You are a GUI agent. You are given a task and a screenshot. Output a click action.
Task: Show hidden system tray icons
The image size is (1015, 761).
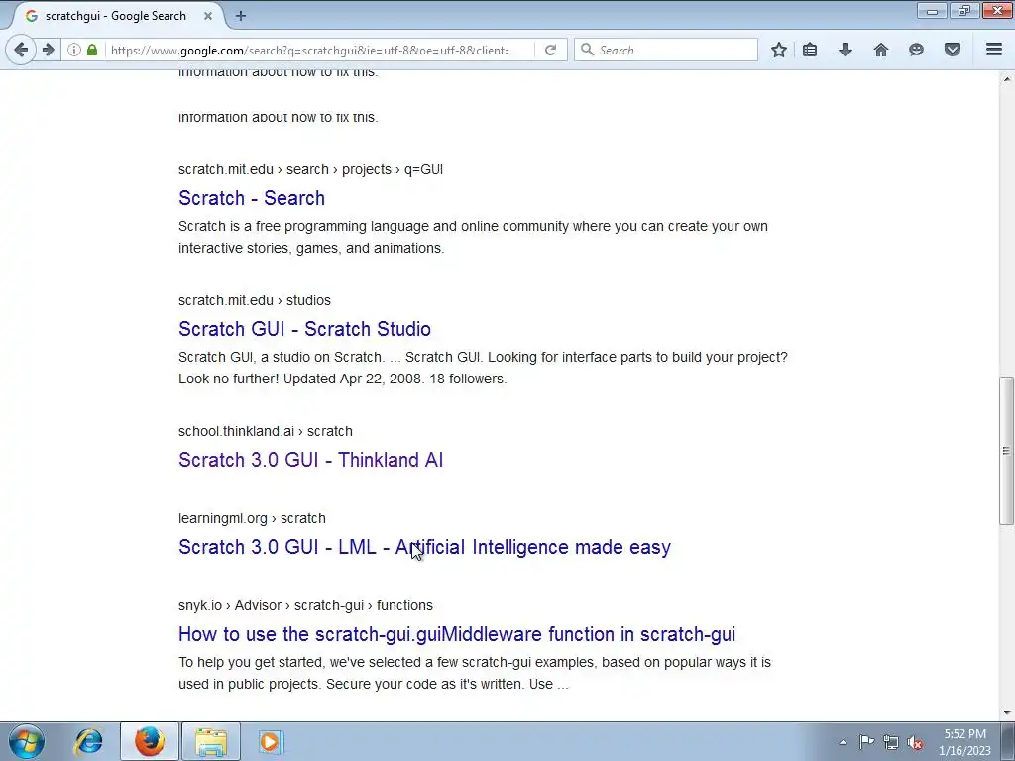point(843,742)
